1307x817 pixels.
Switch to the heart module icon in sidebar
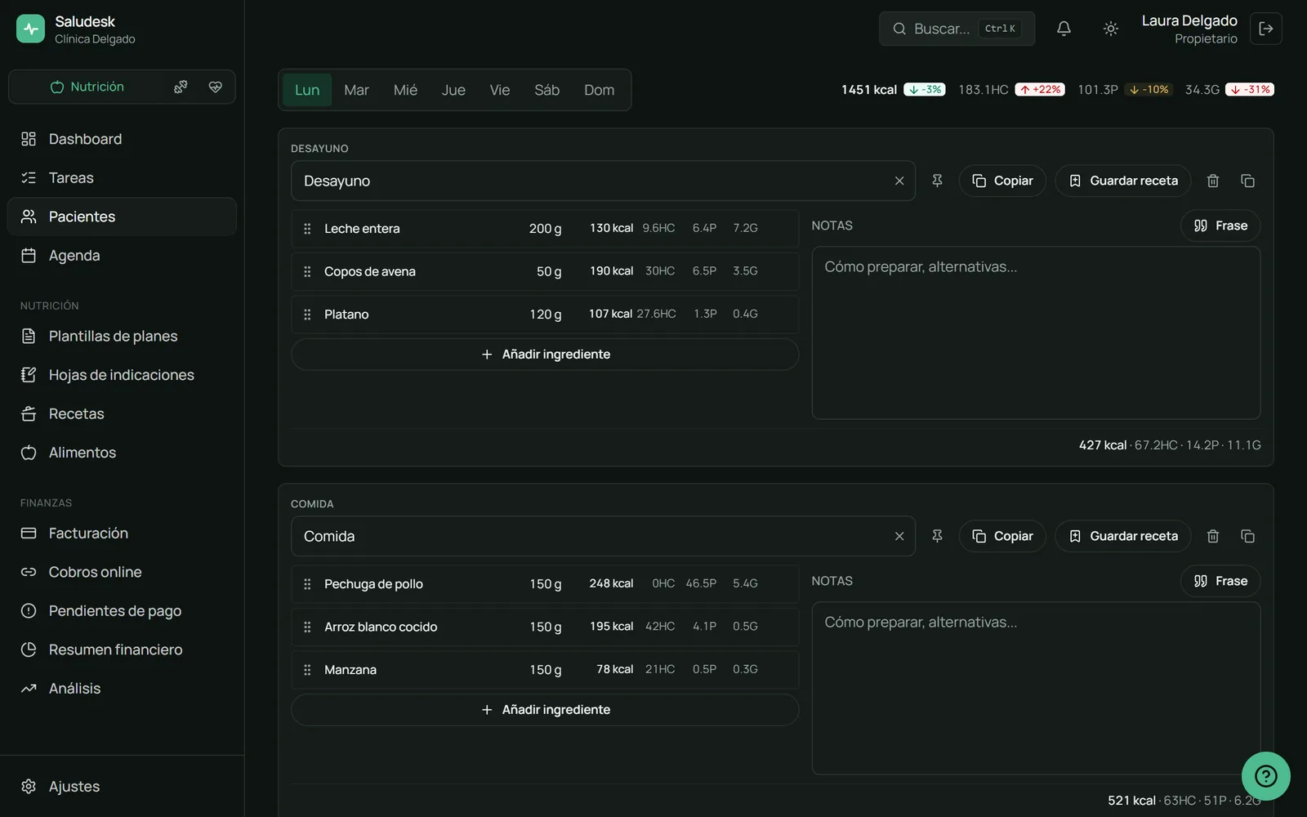216,87
